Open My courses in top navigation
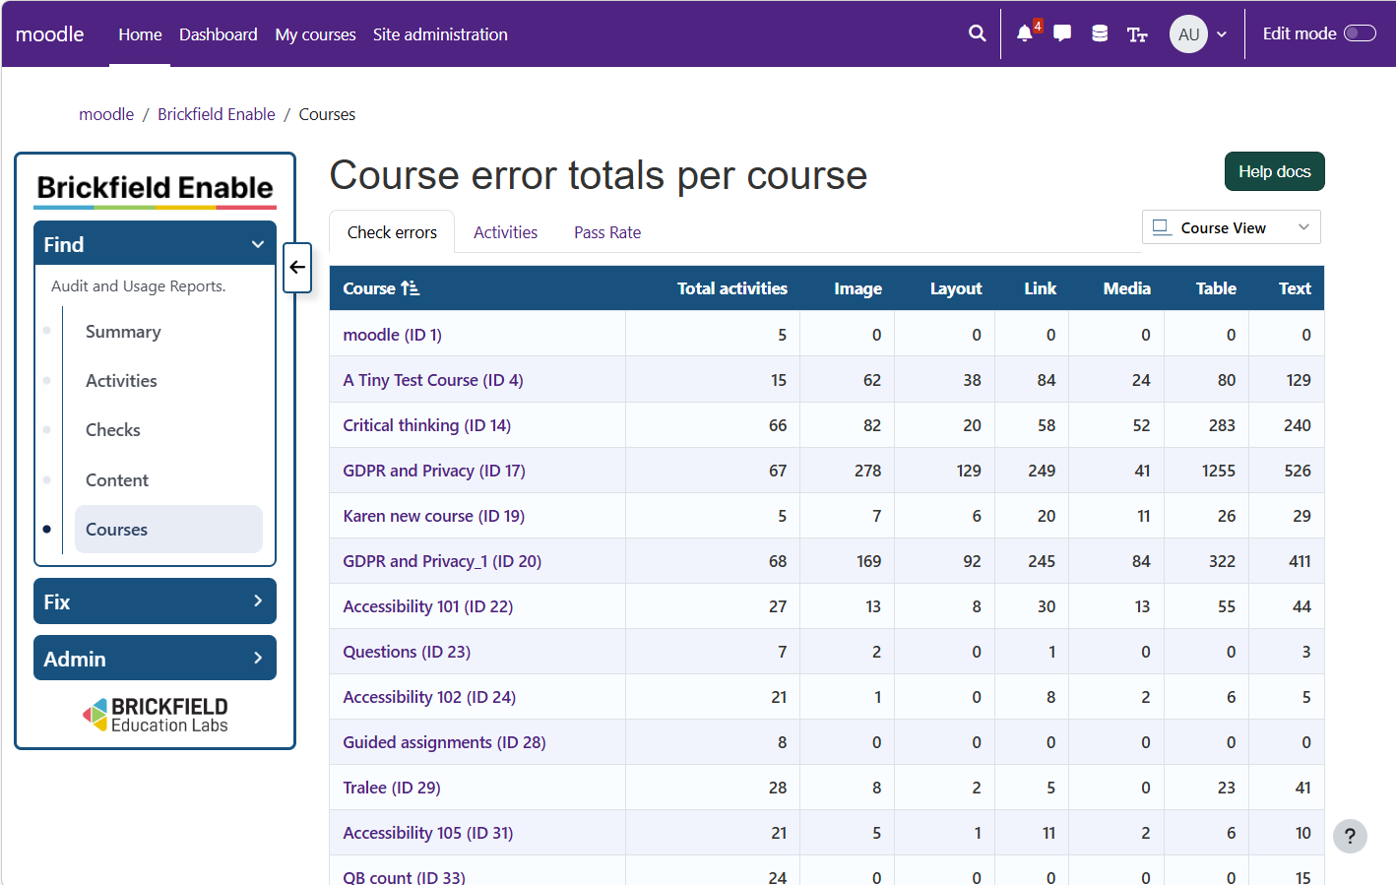The width and height of the screenshot is (1396, 885). point(315,34)
